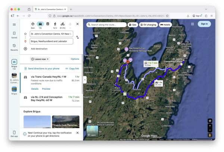The width and height of the screenshot is (224, 152).
Task: Open Cupids Cove Plantation photo card
Action: 66,122
